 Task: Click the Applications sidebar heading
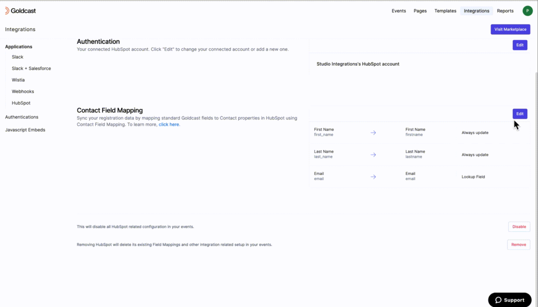point(19,46)
